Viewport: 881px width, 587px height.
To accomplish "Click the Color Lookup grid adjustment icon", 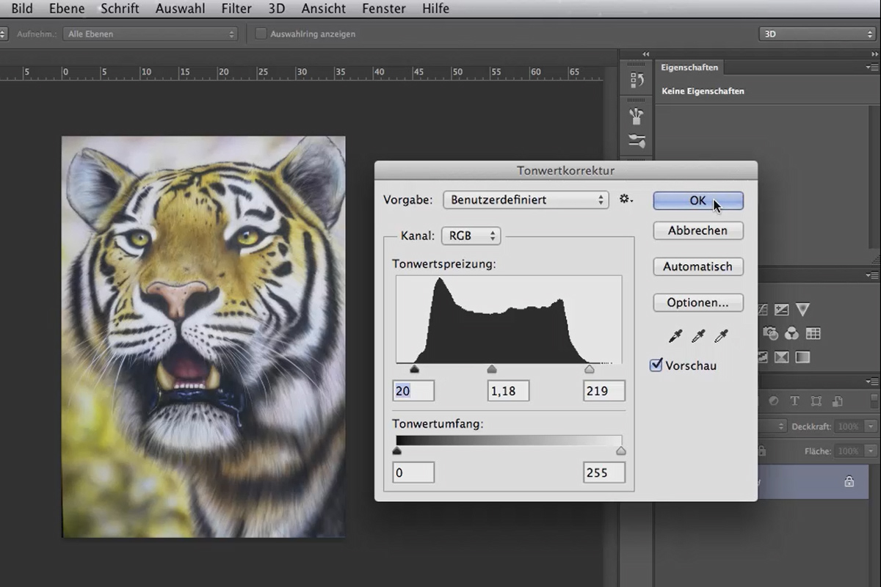I will point(813,333).
